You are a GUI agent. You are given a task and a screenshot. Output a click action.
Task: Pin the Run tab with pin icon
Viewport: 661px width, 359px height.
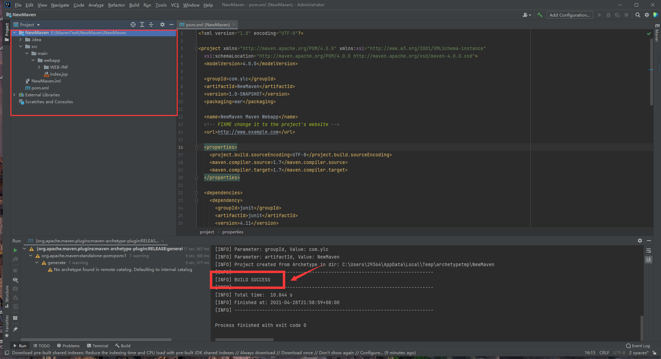coord(15,329)
